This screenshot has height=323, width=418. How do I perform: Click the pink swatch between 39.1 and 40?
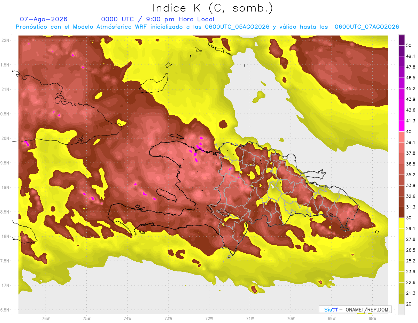click(x=402, y=137)
